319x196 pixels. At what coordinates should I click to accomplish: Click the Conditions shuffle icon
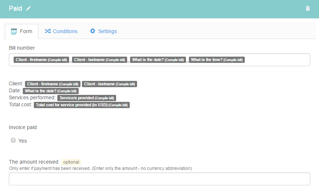coord(48,31)
